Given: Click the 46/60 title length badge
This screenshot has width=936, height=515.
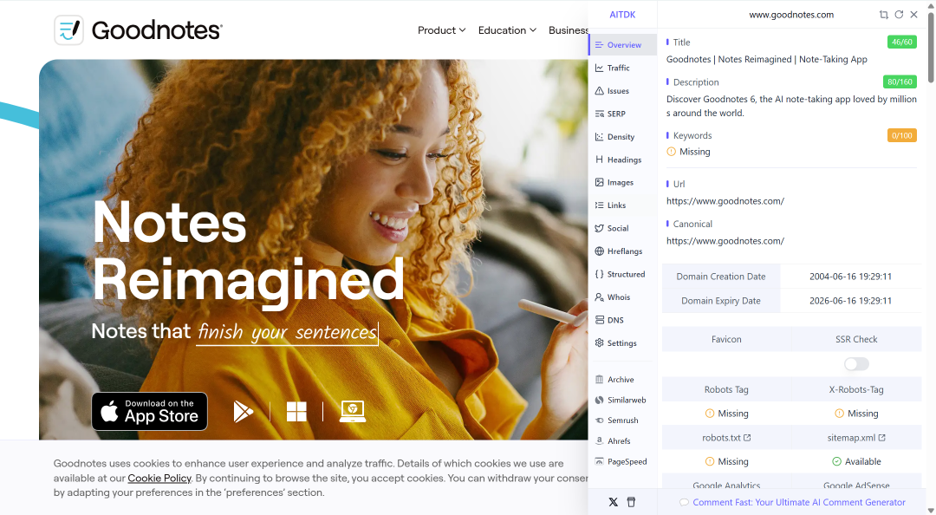Looking at the screenshot, I should pos(901,42).
